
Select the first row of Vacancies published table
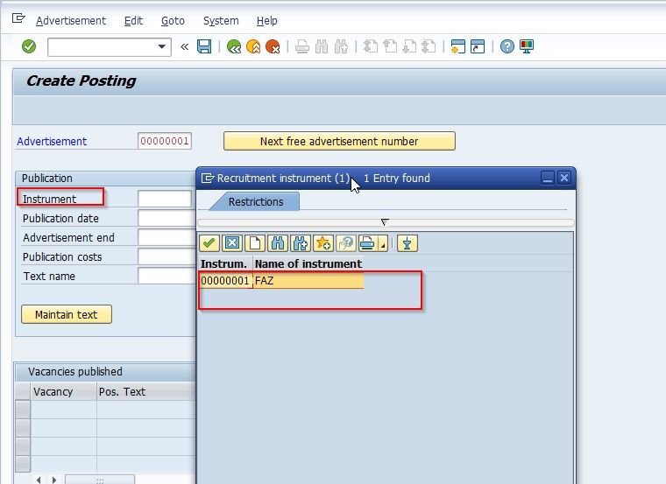point(23,410)
